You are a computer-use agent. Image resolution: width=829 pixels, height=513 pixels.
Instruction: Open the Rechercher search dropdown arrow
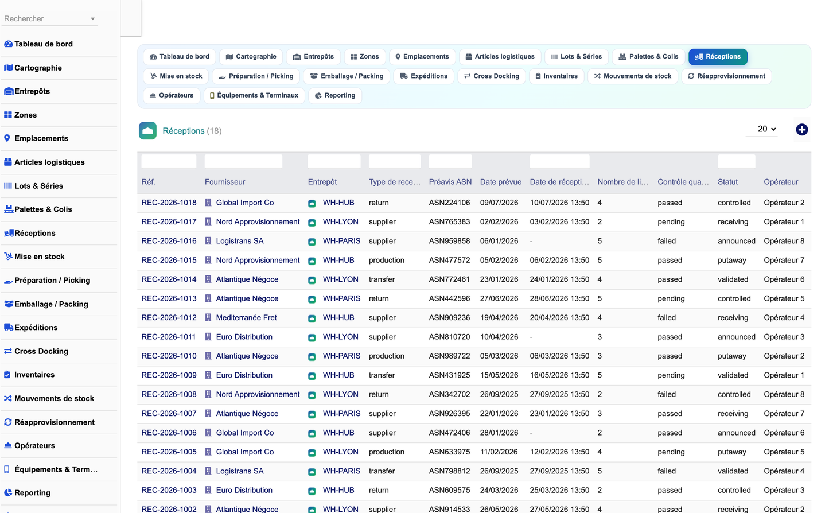pyautogui.click(x=92, y=19)
